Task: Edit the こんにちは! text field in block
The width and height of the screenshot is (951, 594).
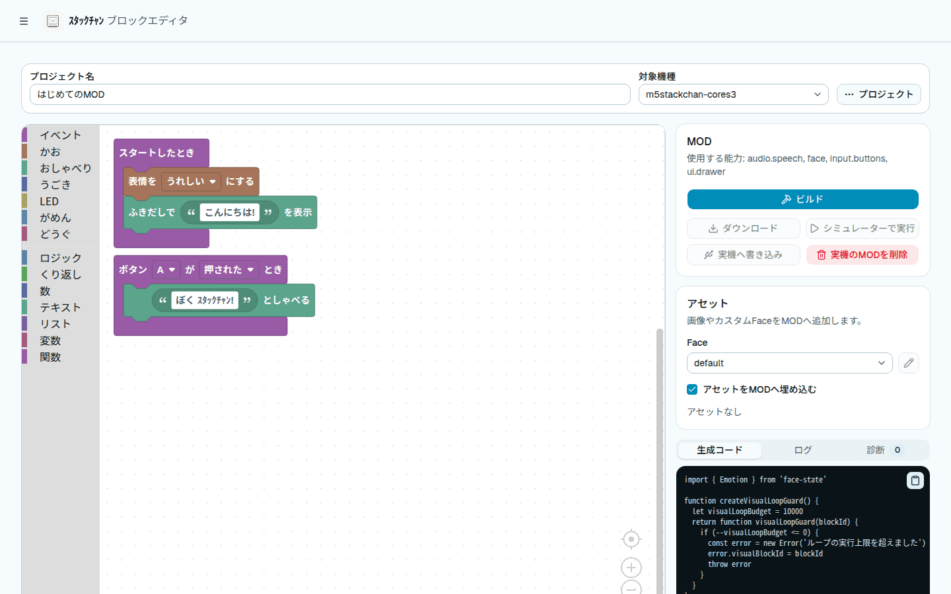Action: pos(230,213)
